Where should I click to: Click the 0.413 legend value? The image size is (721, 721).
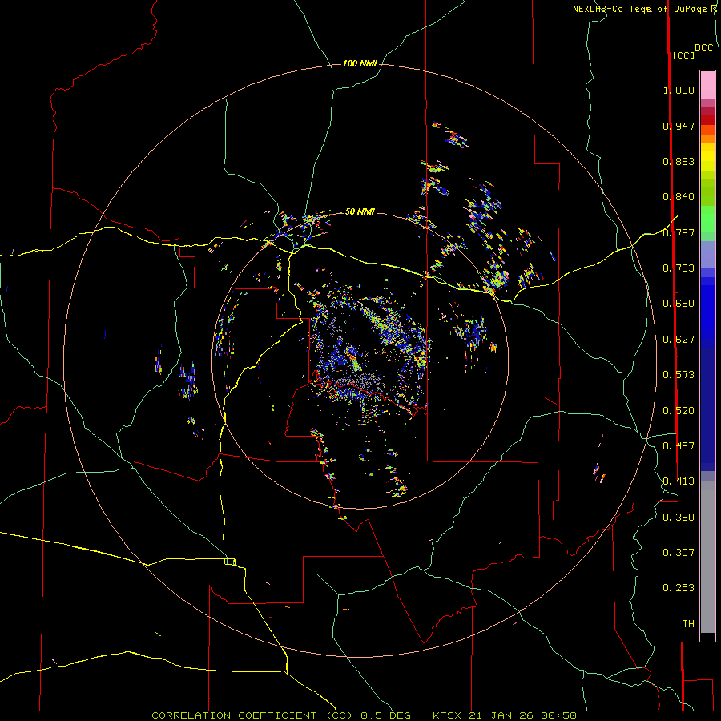click(x=679, y=481)
